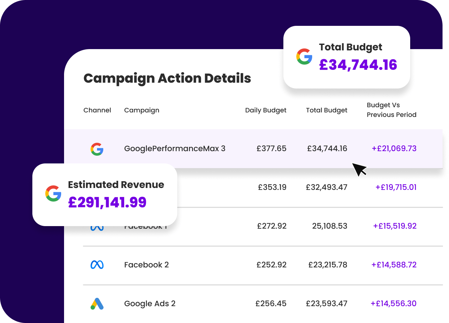
Task: Click the £34,744.16 amount in budget card
Action: 358,65
